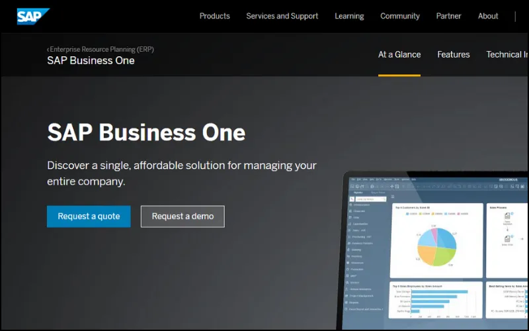Click the Request a quote button
The width and height of the screenshot is (529, 331).
tap(89, 216)
